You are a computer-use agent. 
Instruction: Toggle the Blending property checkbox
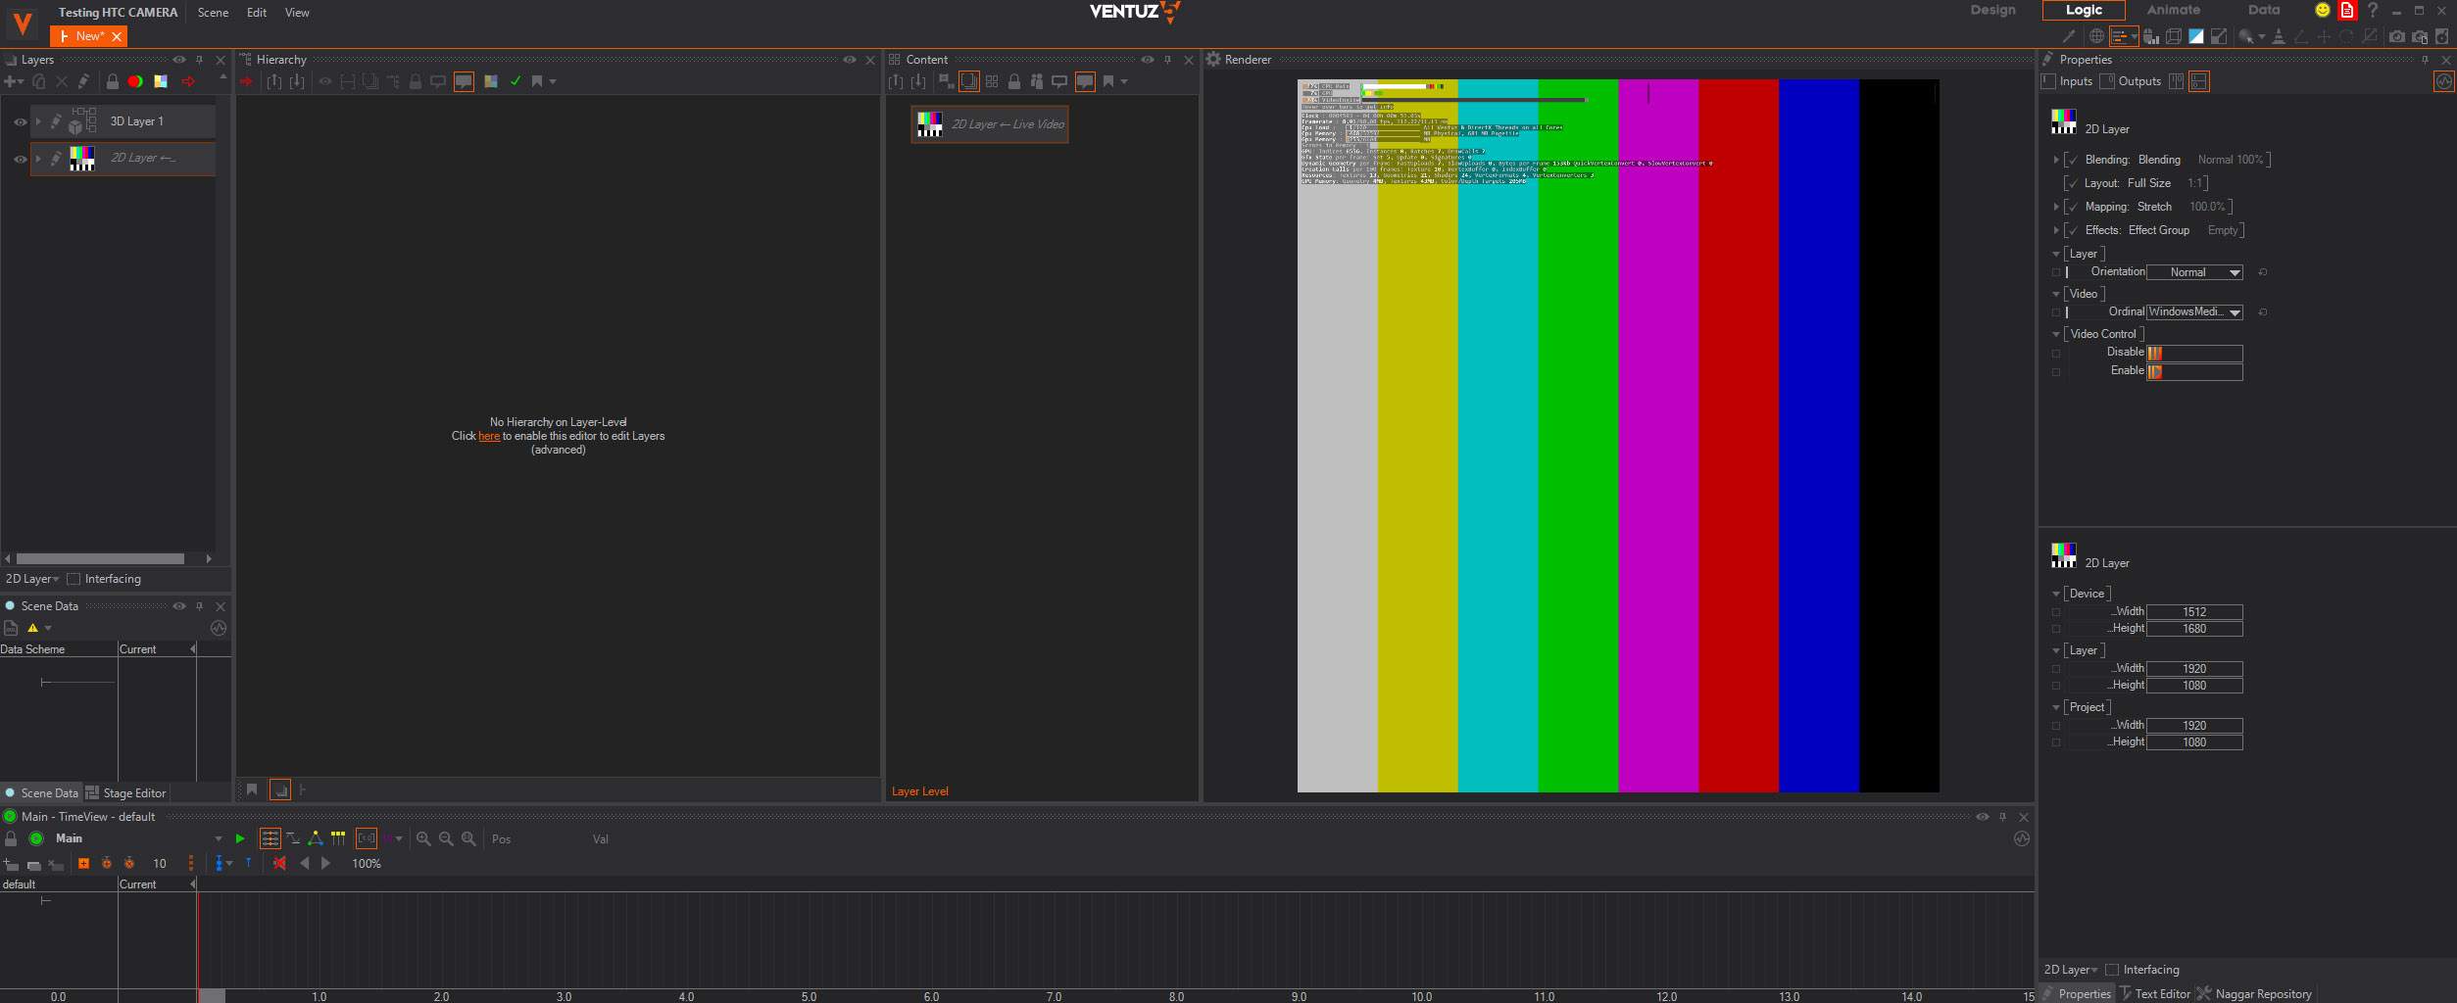2072,160
